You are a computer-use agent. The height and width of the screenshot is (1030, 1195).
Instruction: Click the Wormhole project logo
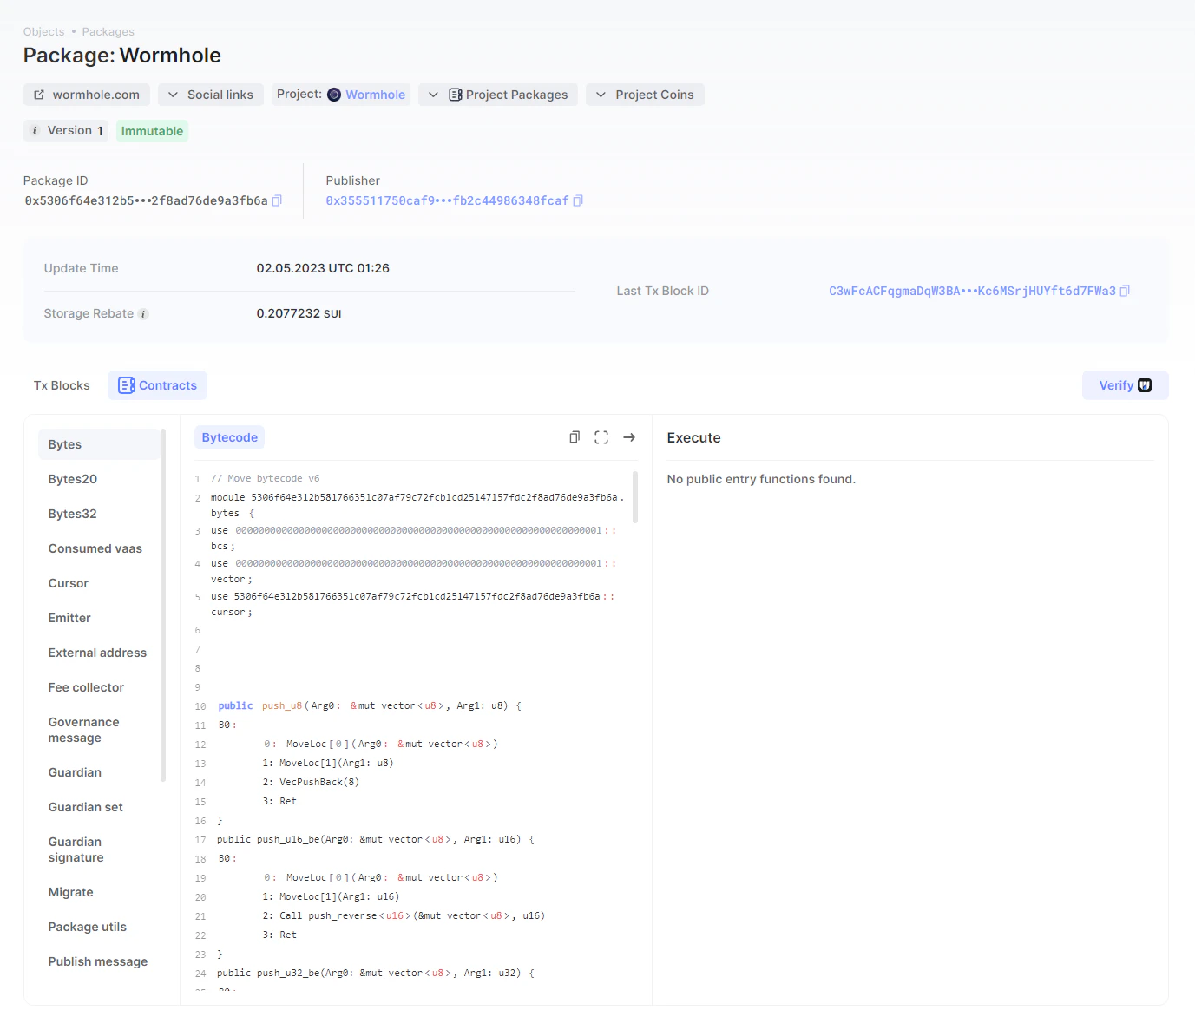point(334,95)
